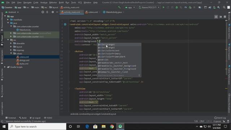The width and height of the screenshot is (231, 130).
Task: Open Google Chrome from taskbar
Action: pyautogui.click(x=112, y=126)
